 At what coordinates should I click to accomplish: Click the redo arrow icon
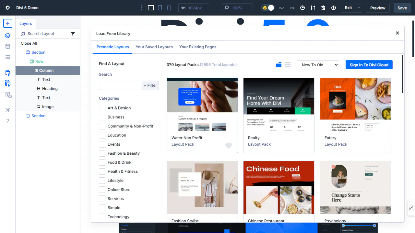[292, 8]
